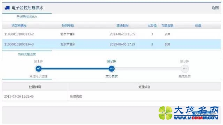Click the 处罚单位 column header
The height and width of the screenshot is (125, 223).
point(68,25)
